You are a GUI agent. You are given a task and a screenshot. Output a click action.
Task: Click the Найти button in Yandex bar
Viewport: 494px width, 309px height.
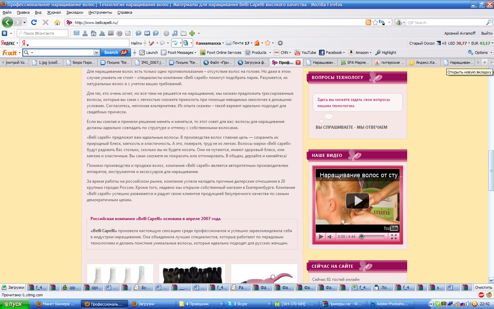click(136, 43)
